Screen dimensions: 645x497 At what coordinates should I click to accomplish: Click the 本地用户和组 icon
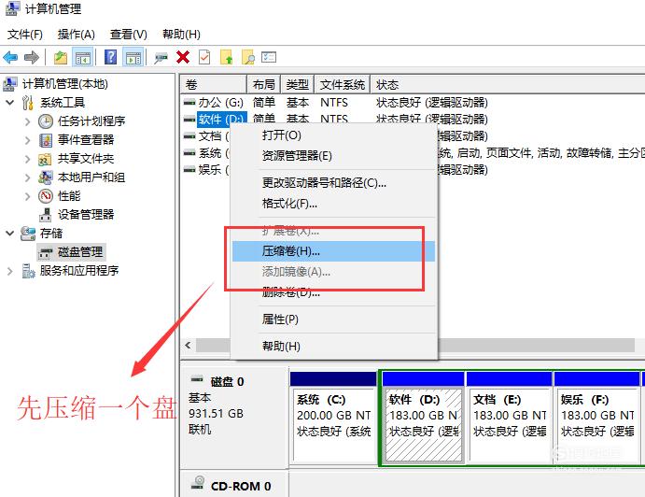(x=45, y=177)
